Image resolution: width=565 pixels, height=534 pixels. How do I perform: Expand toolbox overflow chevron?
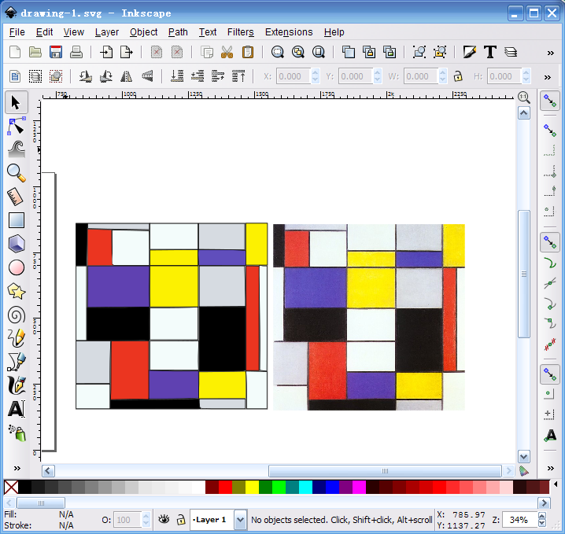pyautogui.click(x=17, y=468)
